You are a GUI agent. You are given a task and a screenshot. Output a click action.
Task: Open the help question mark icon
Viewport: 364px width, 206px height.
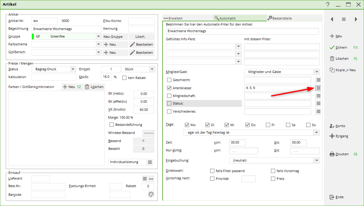coord(328,5)
